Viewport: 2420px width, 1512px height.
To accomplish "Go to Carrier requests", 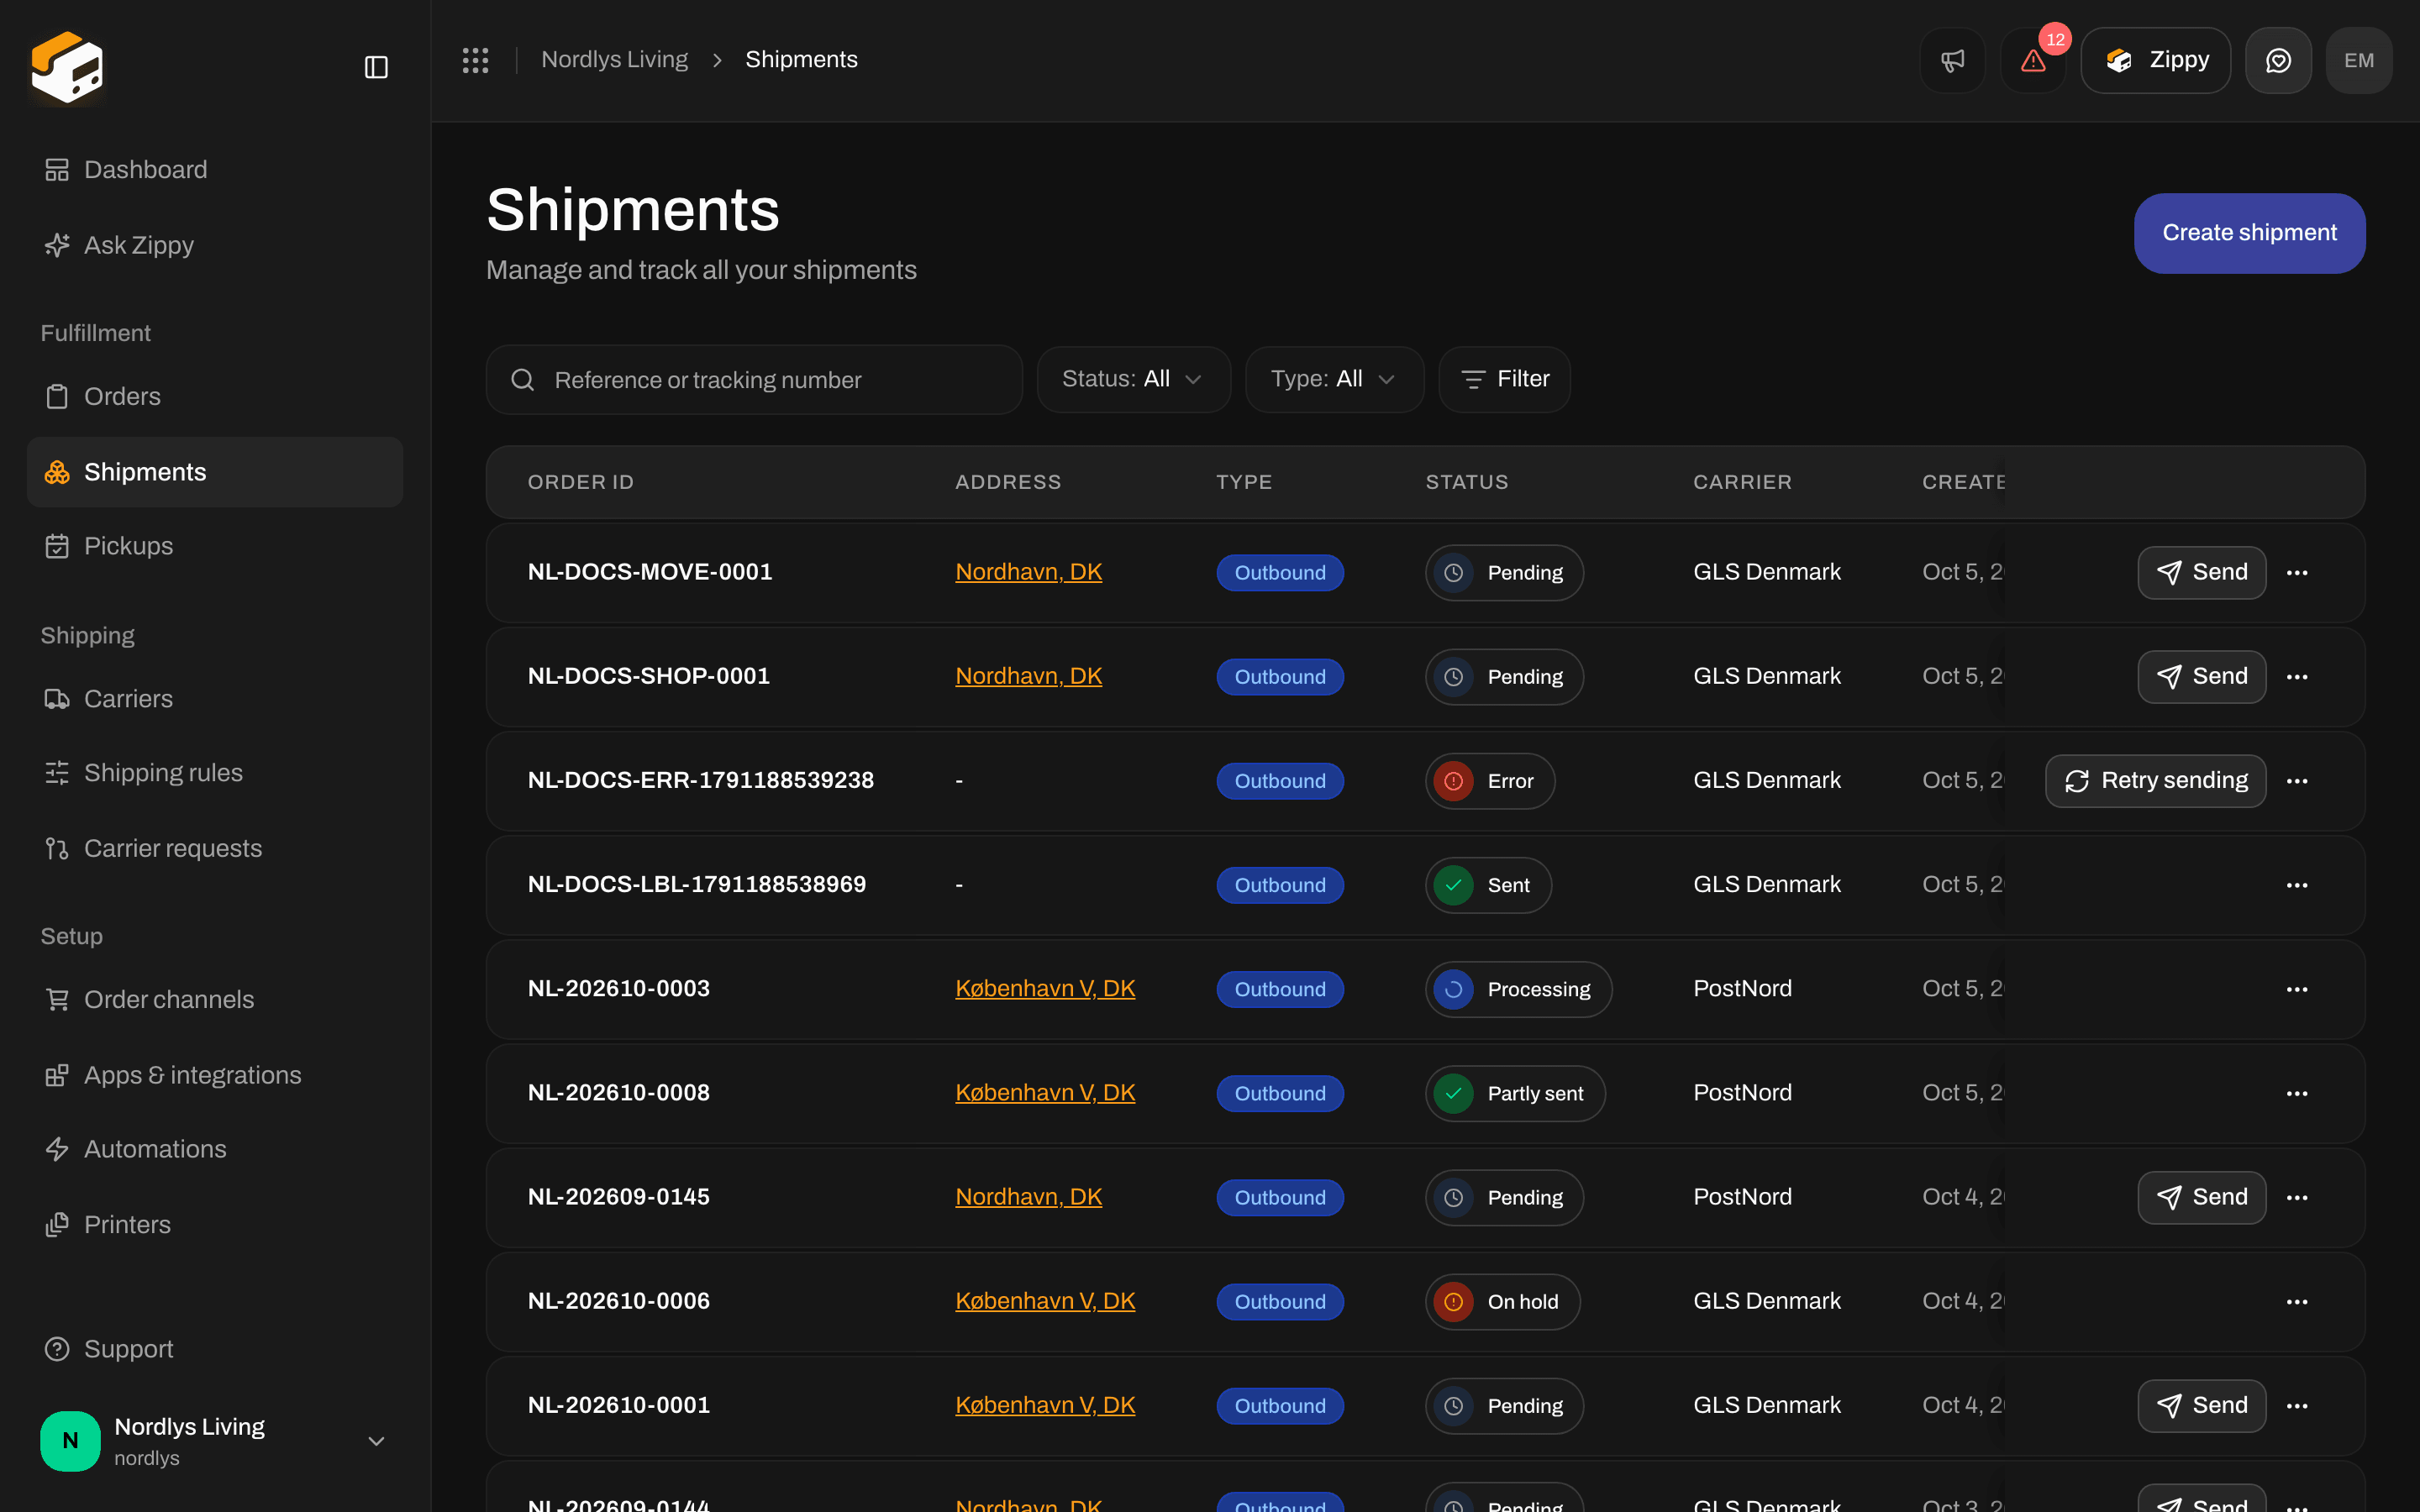I will click(215, 848).
